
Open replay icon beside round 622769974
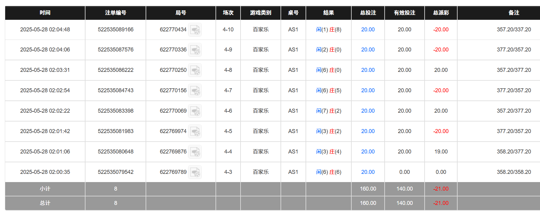[x=195, y=132]
